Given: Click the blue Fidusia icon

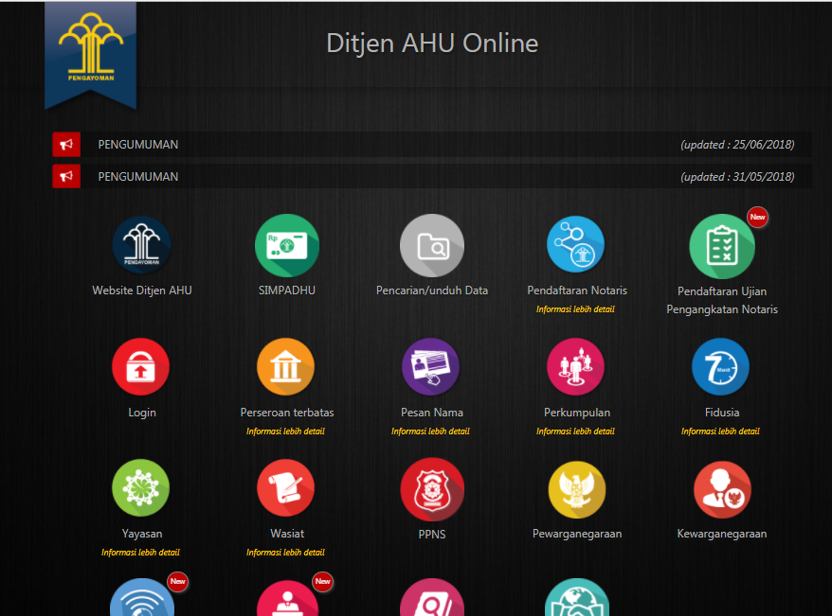Looking at the screenshot, I should (721, 367).
